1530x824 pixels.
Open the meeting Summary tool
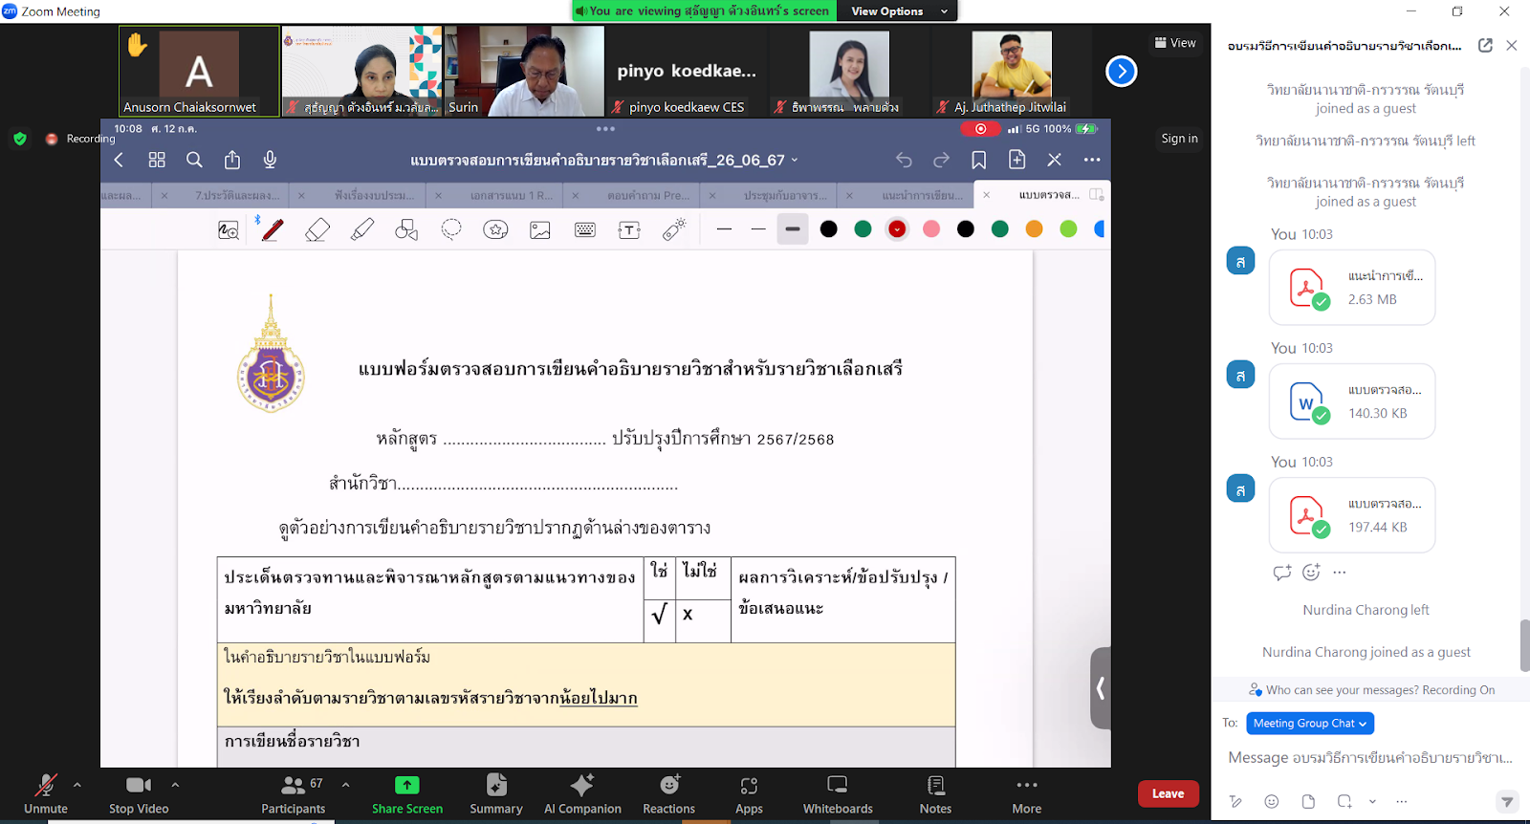click(x=496, y=793)
